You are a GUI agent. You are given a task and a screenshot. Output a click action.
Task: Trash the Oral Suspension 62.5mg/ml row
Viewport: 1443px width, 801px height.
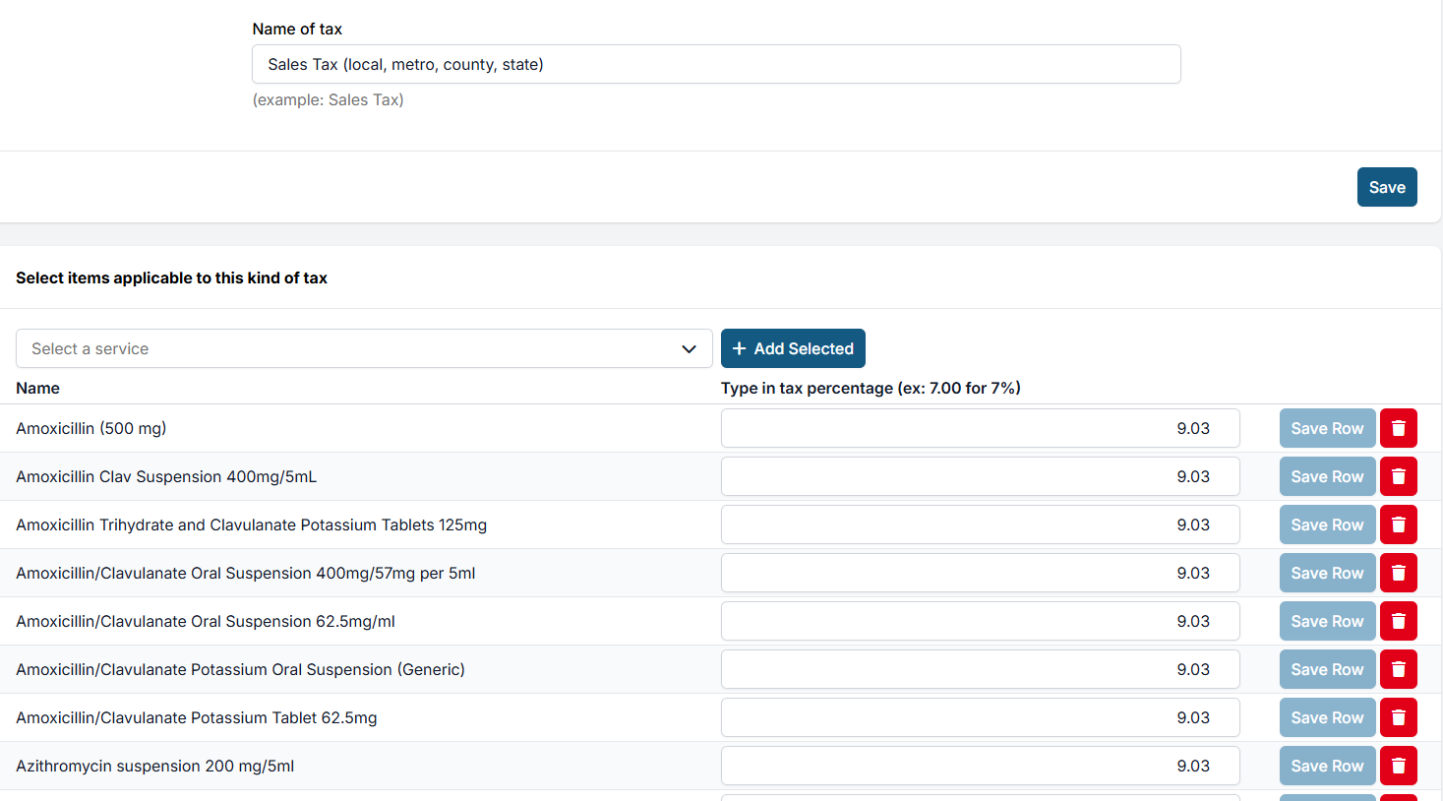tap(1398, 621)
